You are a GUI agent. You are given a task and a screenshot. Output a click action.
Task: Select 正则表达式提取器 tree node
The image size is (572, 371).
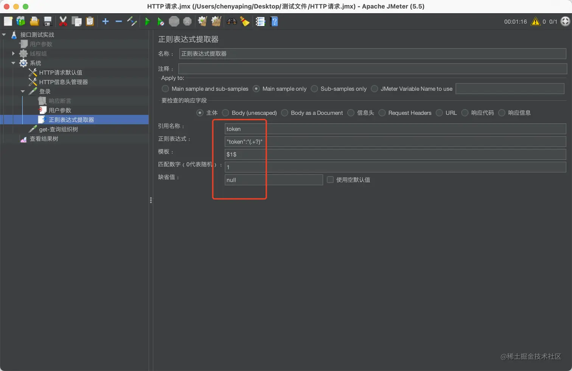click(x=71, y=120)
